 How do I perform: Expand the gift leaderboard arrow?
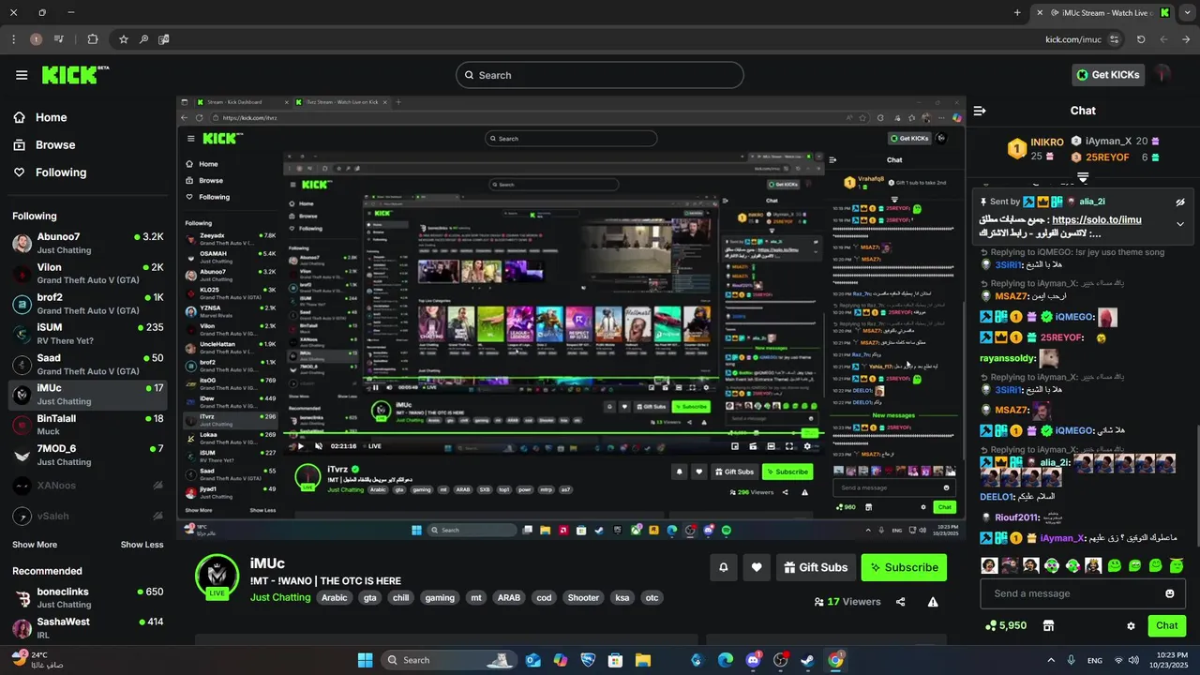click(x=1083, y=176)
